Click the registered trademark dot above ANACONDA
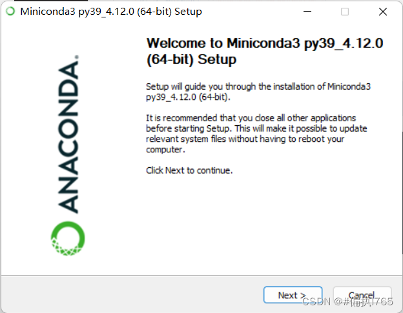Screen dimensions: 403x313 [76, 57]
